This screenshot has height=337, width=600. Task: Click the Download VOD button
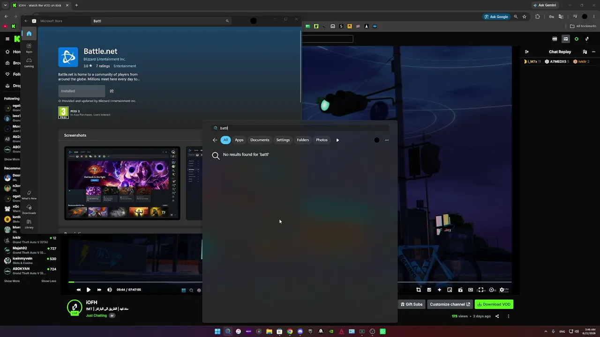point(494,304)
